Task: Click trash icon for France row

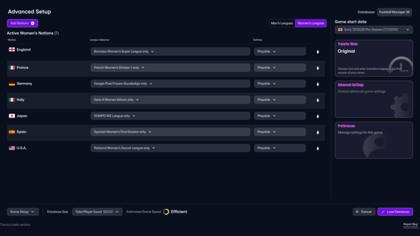Action: [x=318, y=68]
